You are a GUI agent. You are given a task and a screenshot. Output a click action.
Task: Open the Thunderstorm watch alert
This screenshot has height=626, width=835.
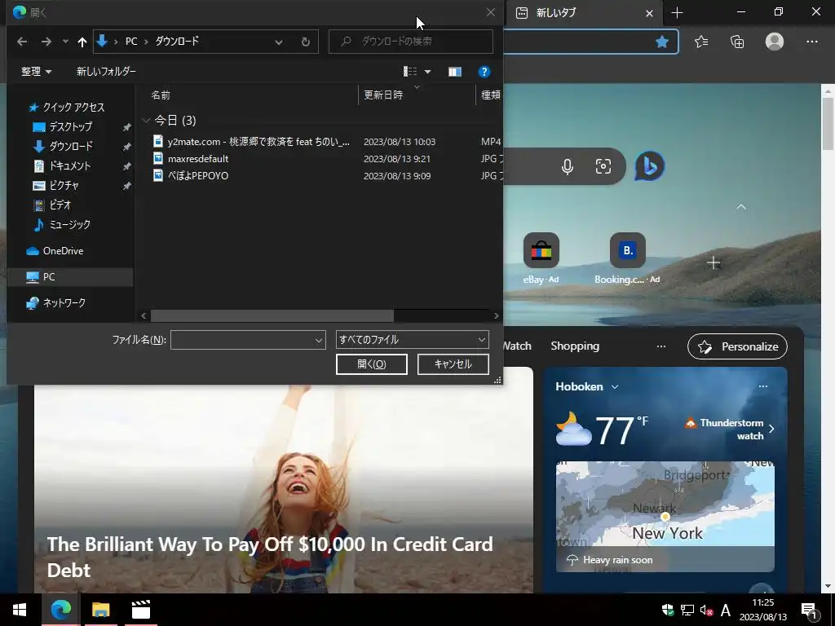pos(729,429)
